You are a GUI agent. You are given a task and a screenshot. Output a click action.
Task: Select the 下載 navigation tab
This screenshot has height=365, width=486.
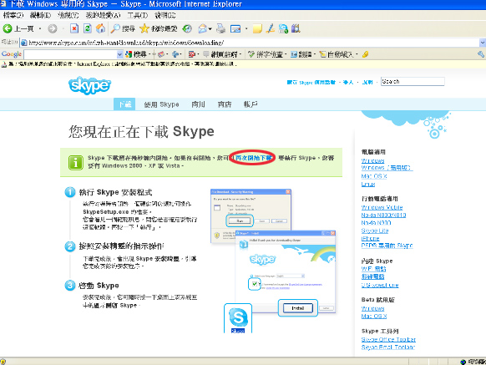(124, 104)
